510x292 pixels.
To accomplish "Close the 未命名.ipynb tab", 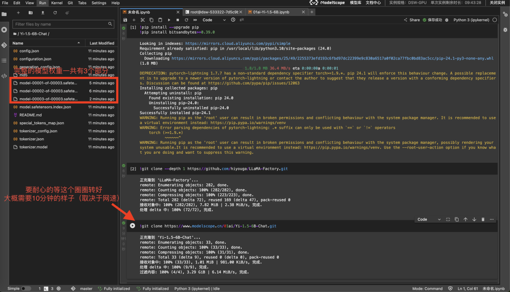I will point(178,12).
